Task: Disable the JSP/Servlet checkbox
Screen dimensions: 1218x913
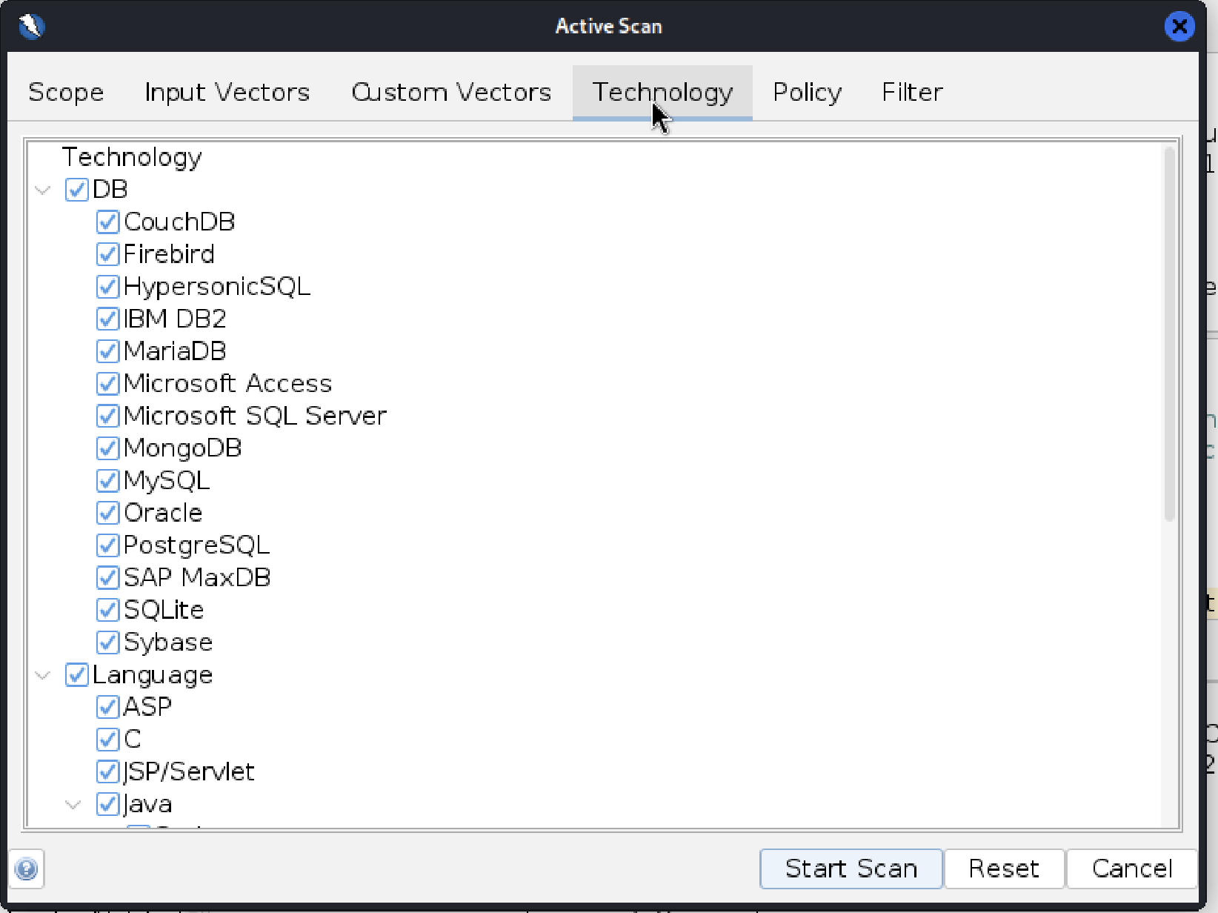Action: pyautogui.click(x=107, y=771)
